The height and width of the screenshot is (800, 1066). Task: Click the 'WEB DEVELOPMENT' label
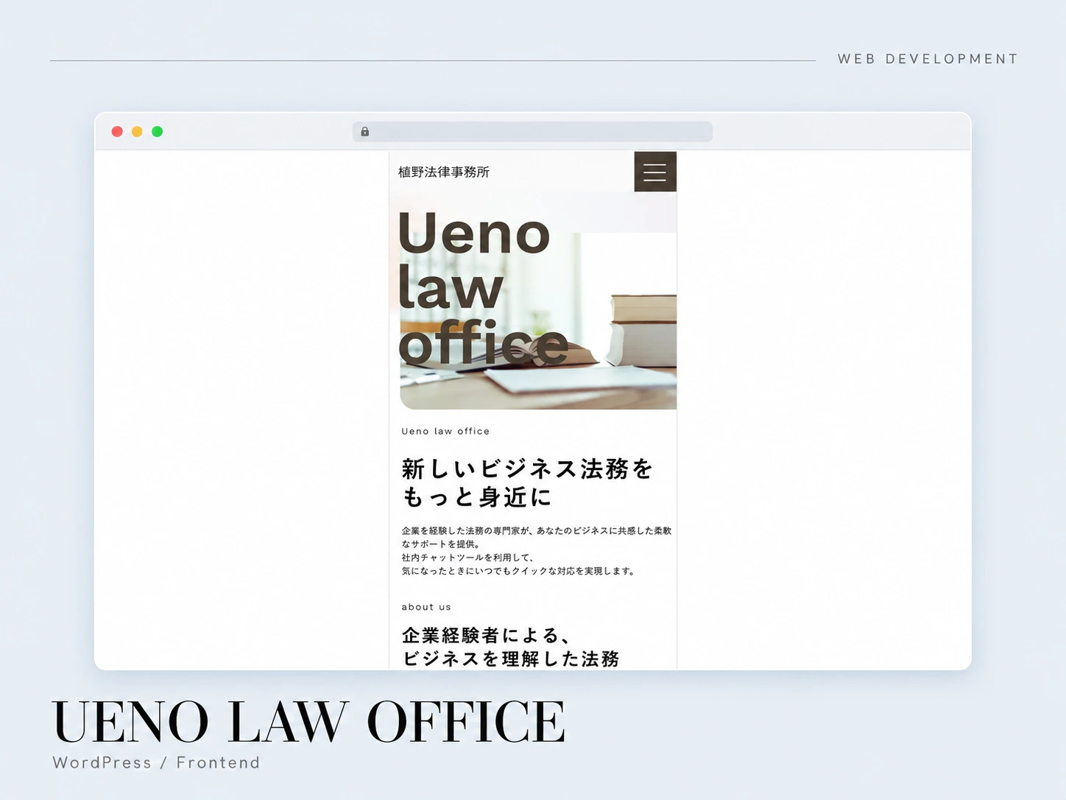pos(928,59)
